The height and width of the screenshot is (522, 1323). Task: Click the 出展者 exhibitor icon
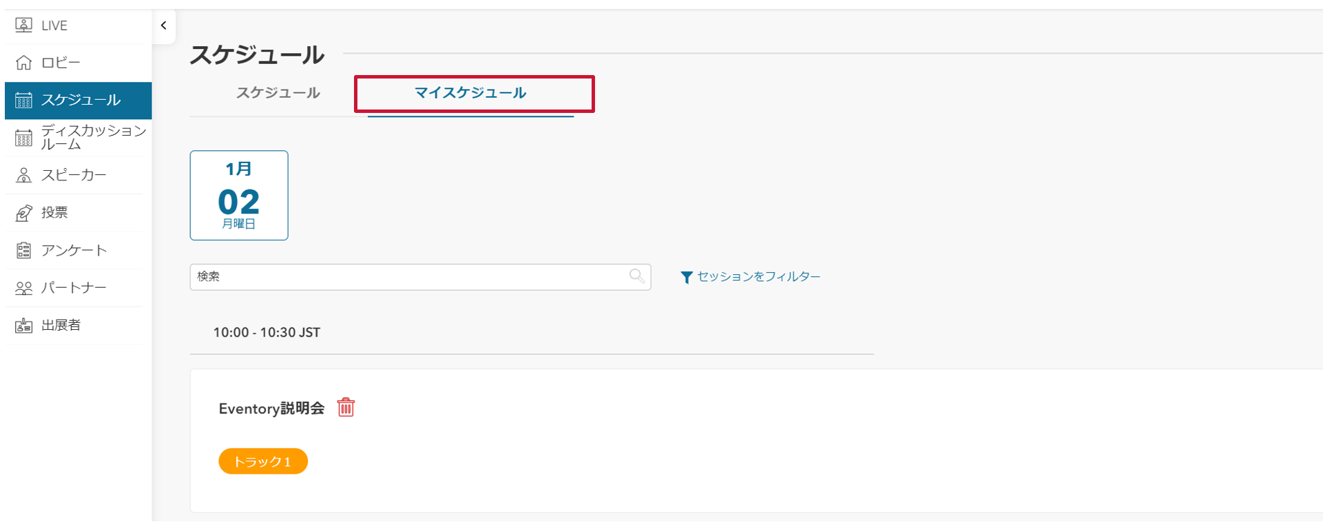coord(23,325)
